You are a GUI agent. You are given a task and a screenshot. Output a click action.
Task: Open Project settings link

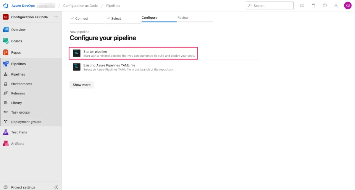click(x=23, y=187)
